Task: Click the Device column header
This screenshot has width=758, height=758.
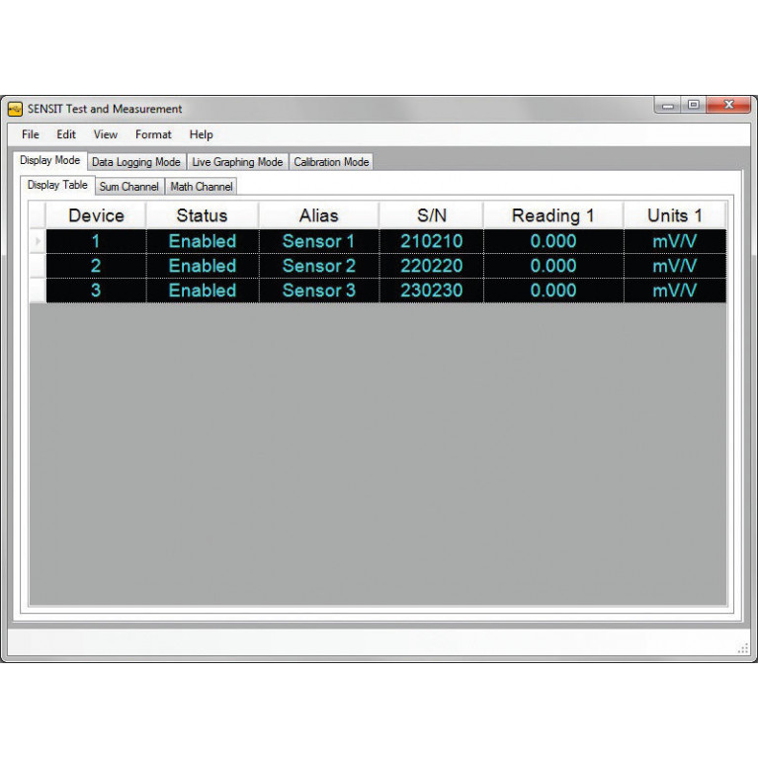Action: coord(96,215)
